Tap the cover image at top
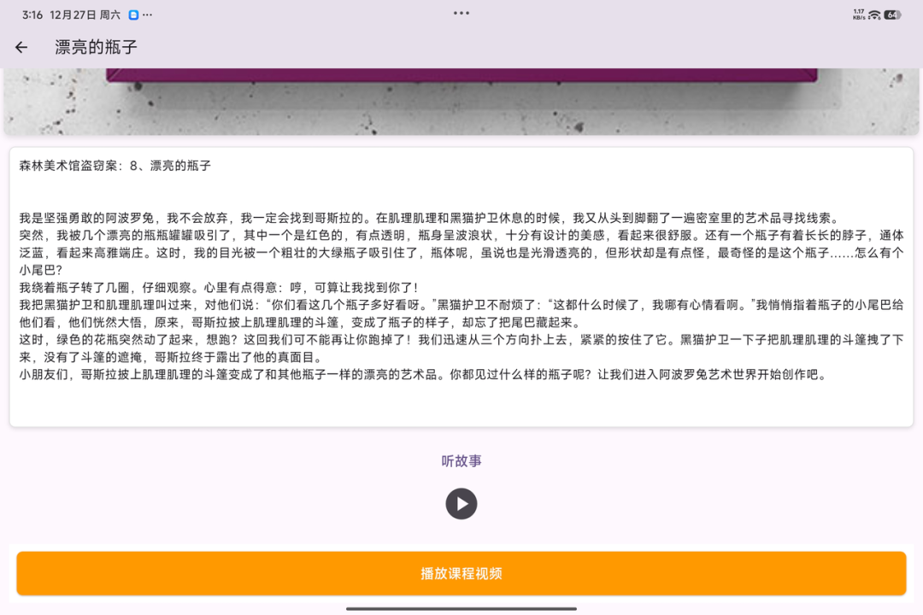The height and width of the screenshot is (615, 923). tap(461, 102)
